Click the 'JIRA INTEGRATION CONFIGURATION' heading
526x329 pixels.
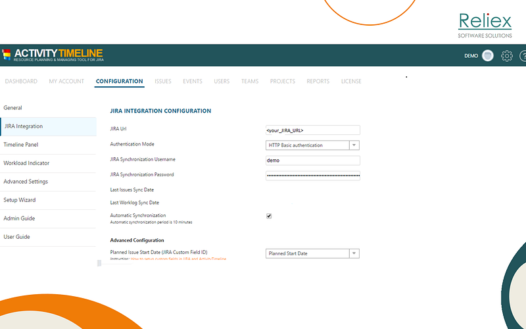point(160,111)
